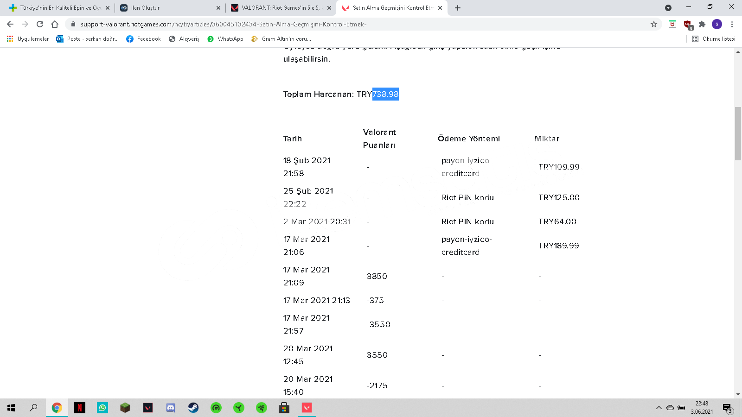
Task: Show hidden system tray icons
Action: click(659, 408)
